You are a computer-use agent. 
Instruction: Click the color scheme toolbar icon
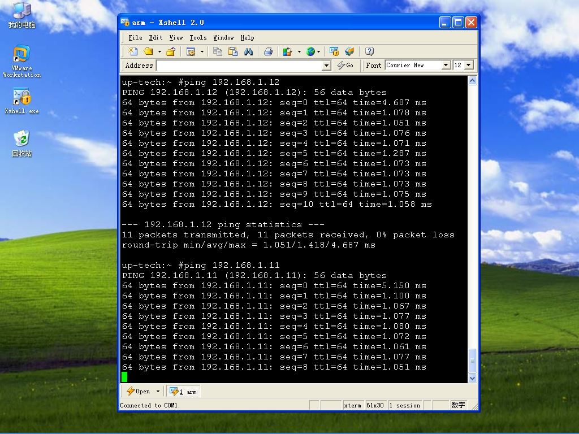pyautogui.click(x=288, y=51)
